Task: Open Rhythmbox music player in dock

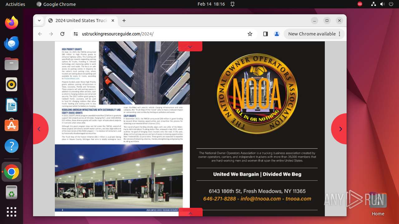Action: 12,84
